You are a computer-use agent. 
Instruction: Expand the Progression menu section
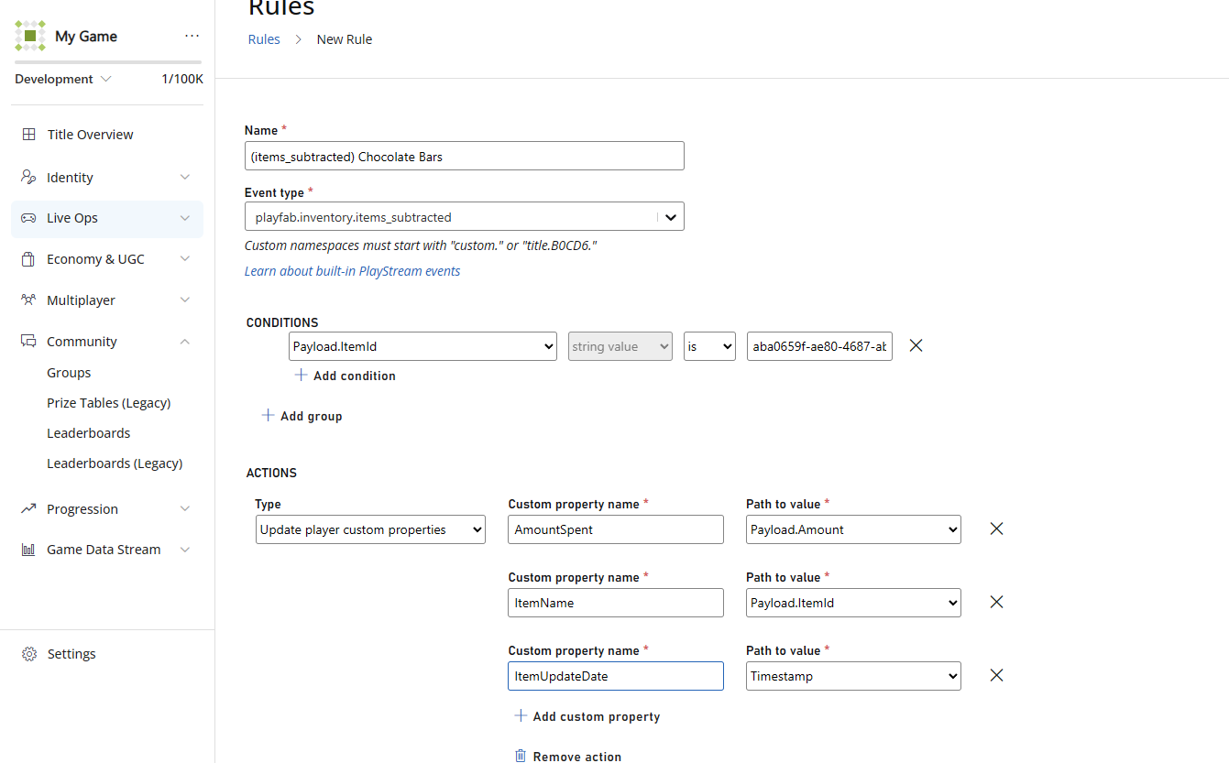pyautogui.click(x=185, y=508)
